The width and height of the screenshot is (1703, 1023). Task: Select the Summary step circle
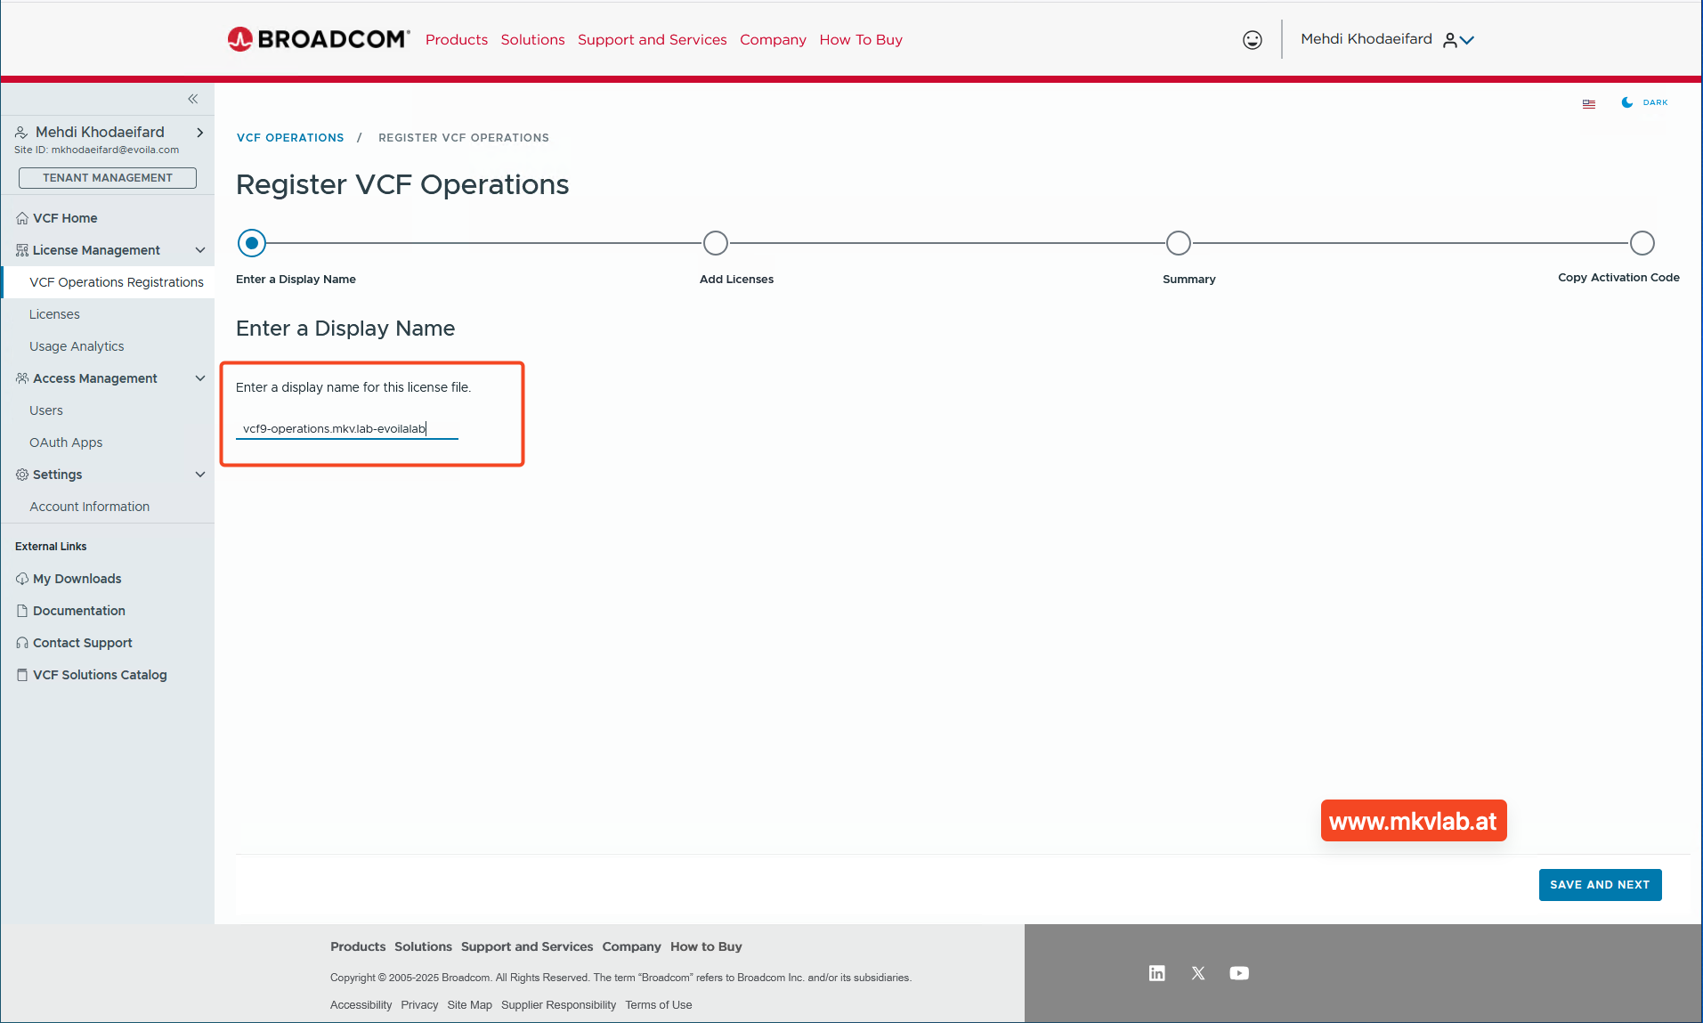1178,243
